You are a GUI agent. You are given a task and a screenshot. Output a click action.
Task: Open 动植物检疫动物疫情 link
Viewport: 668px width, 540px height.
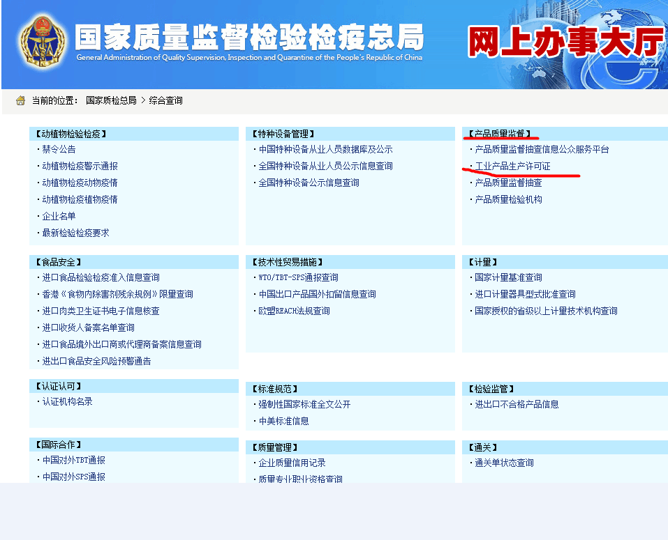(x=80, y=183)
